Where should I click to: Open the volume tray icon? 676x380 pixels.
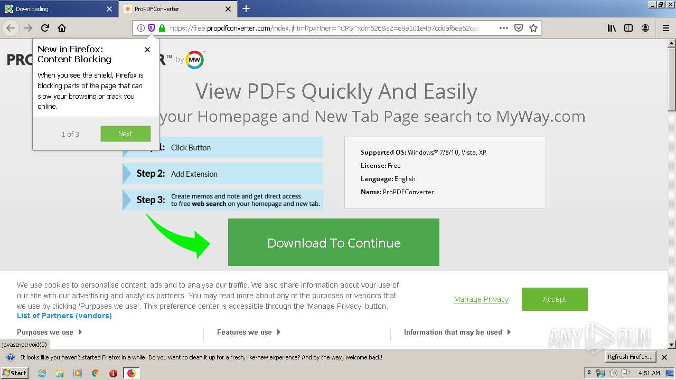[x=613, y=373]
